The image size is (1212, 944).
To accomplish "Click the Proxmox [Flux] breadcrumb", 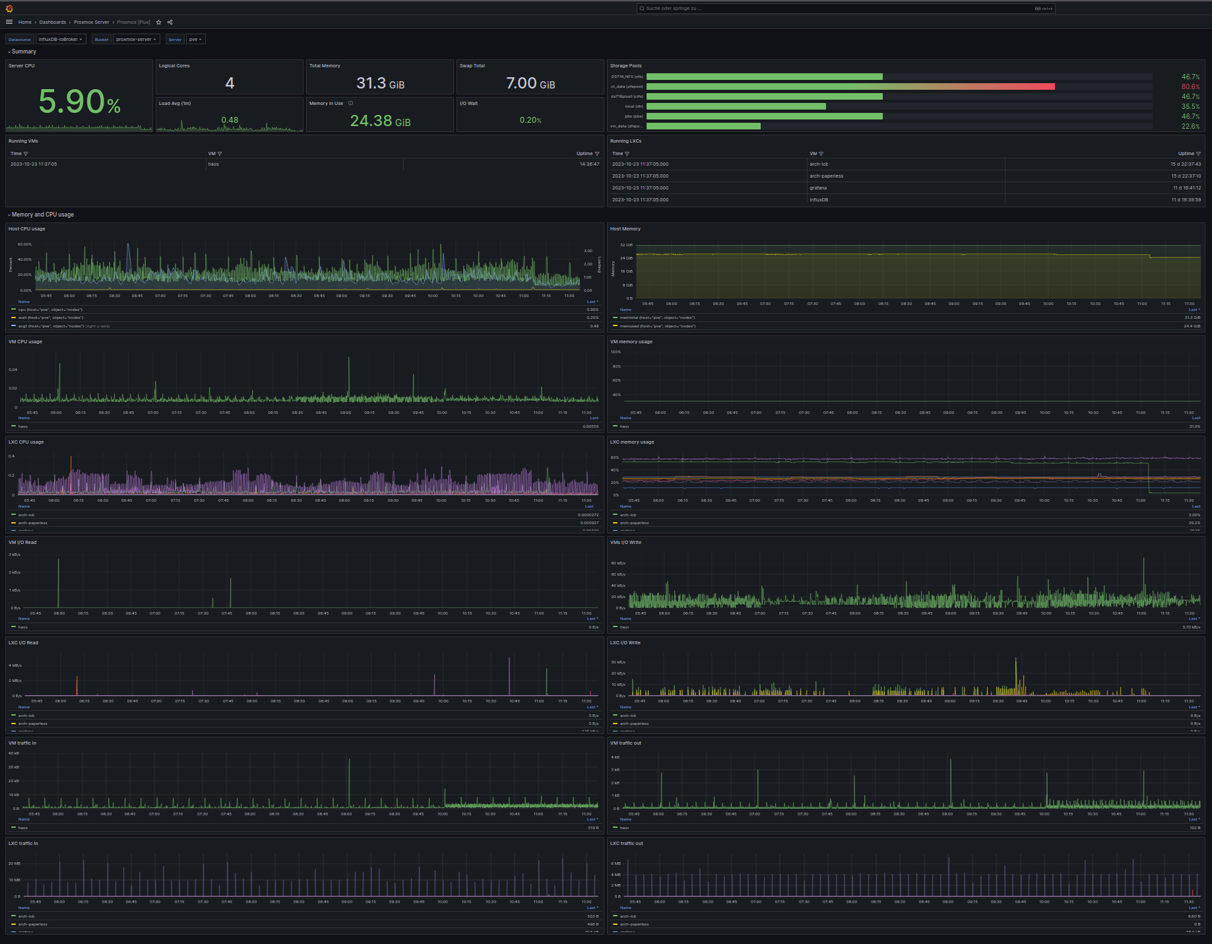I will [x=134, y=22].
